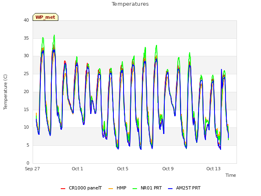Screen dimensions: 261x196
Task: Click the 15 y-axis tick label
Action: 26,109
